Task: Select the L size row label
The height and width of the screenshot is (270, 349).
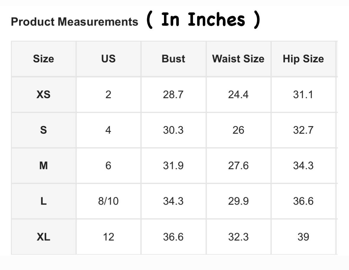Action: point(44,201)
